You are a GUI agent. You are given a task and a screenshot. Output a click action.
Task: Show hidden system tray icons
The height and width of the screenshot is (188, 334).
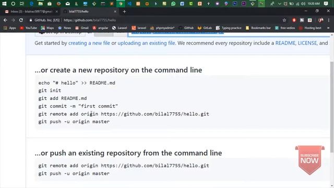(x=280, y=4)
